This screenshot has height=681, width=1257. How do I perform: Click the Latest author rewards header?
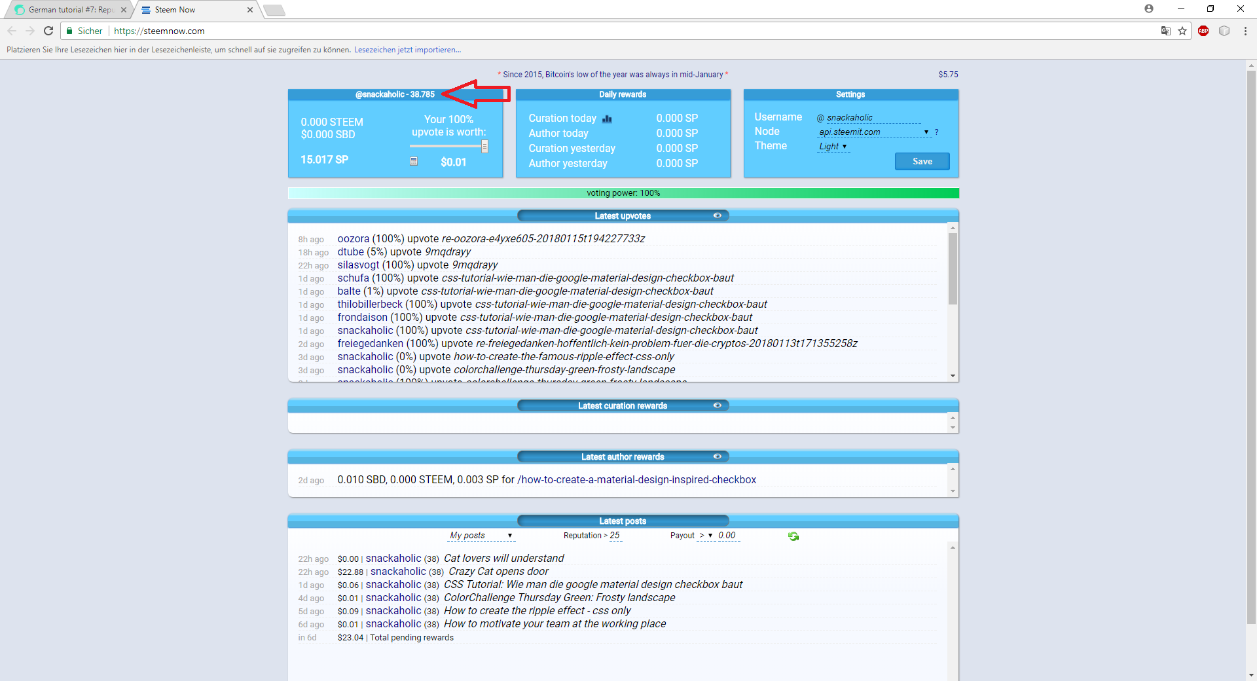tap(623, 456)
